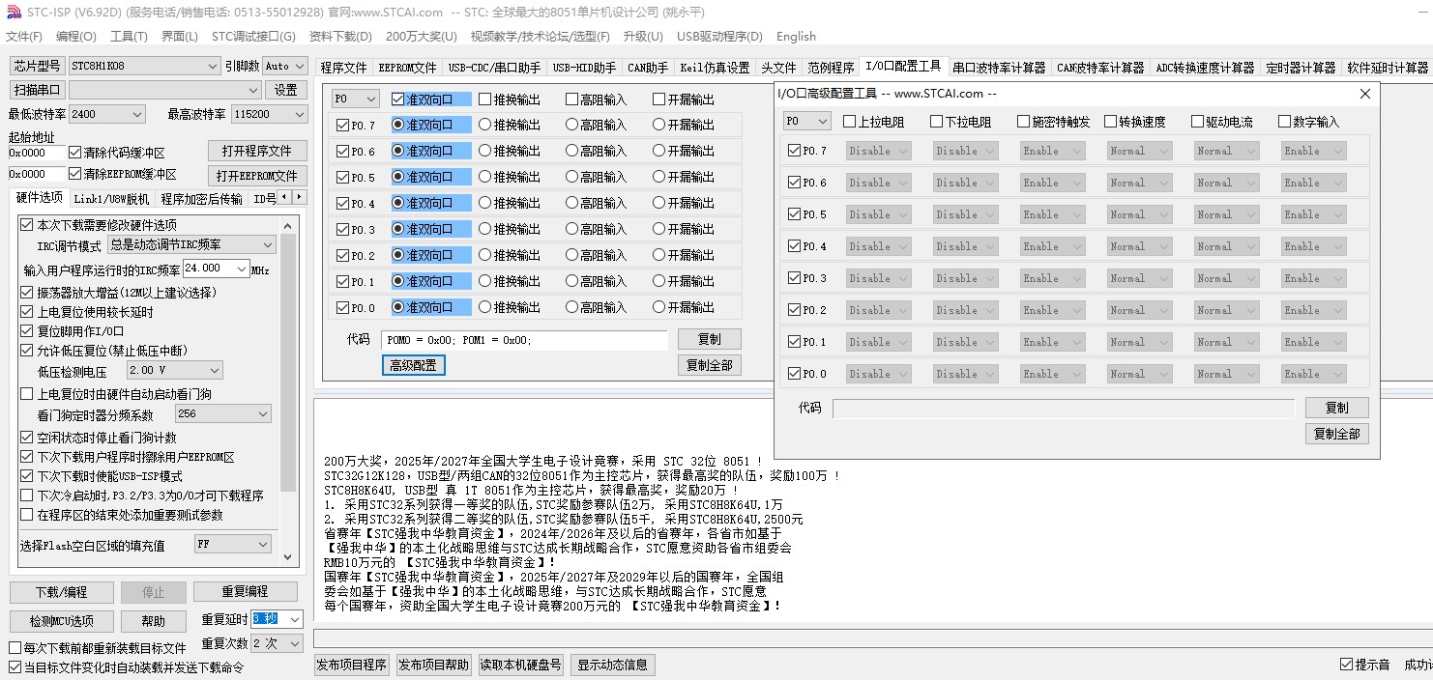This screenshot has height=680, width=1433.
Task: Close the I/O advanced config dialog
Action: (1365, 94)
